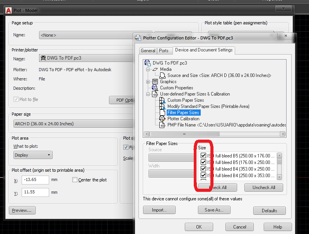
Task: Select the Filter Paper Sizes tree item
Action: click(x=183, y=113)
